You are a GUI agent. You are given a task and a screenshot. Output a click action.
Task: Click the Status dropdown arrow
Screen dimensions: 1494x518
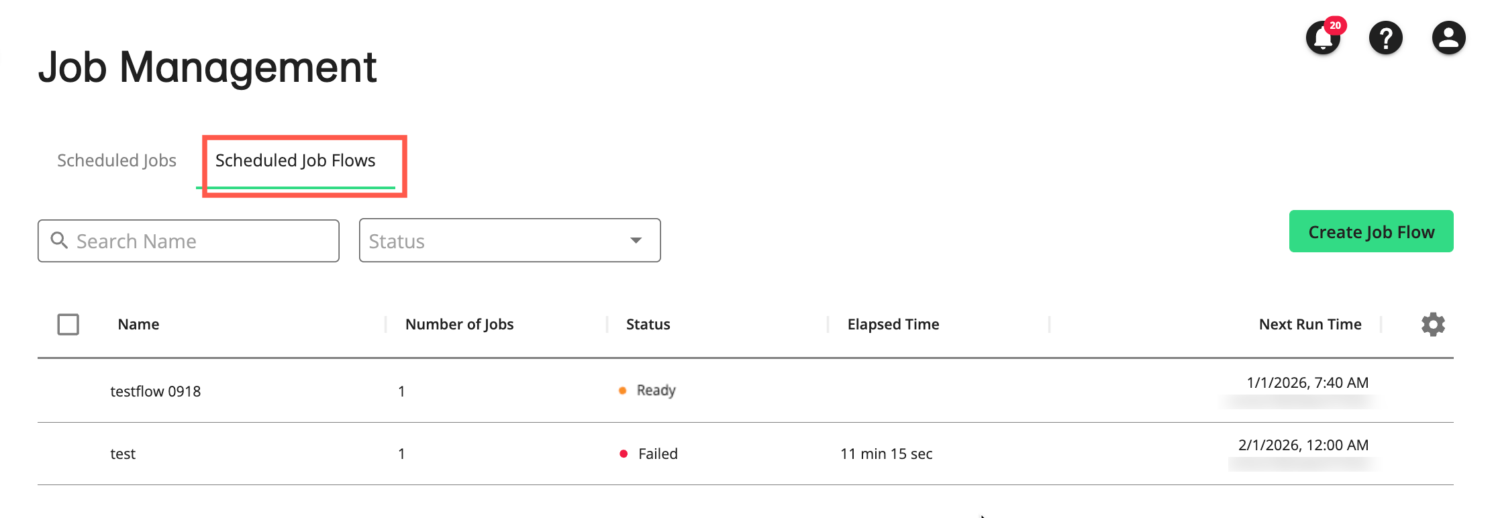636,240
